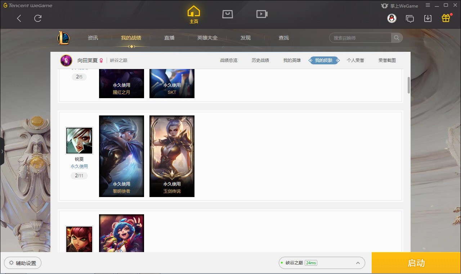Open the 腥红之月 skin card
The width and height of the screenshot is (461, 274).
pos(121,83)
